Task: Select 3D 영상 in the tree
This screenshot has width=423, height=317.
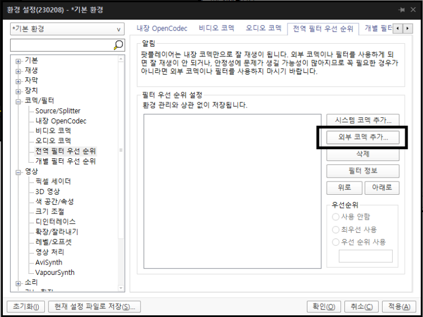Action: [47, 192]
